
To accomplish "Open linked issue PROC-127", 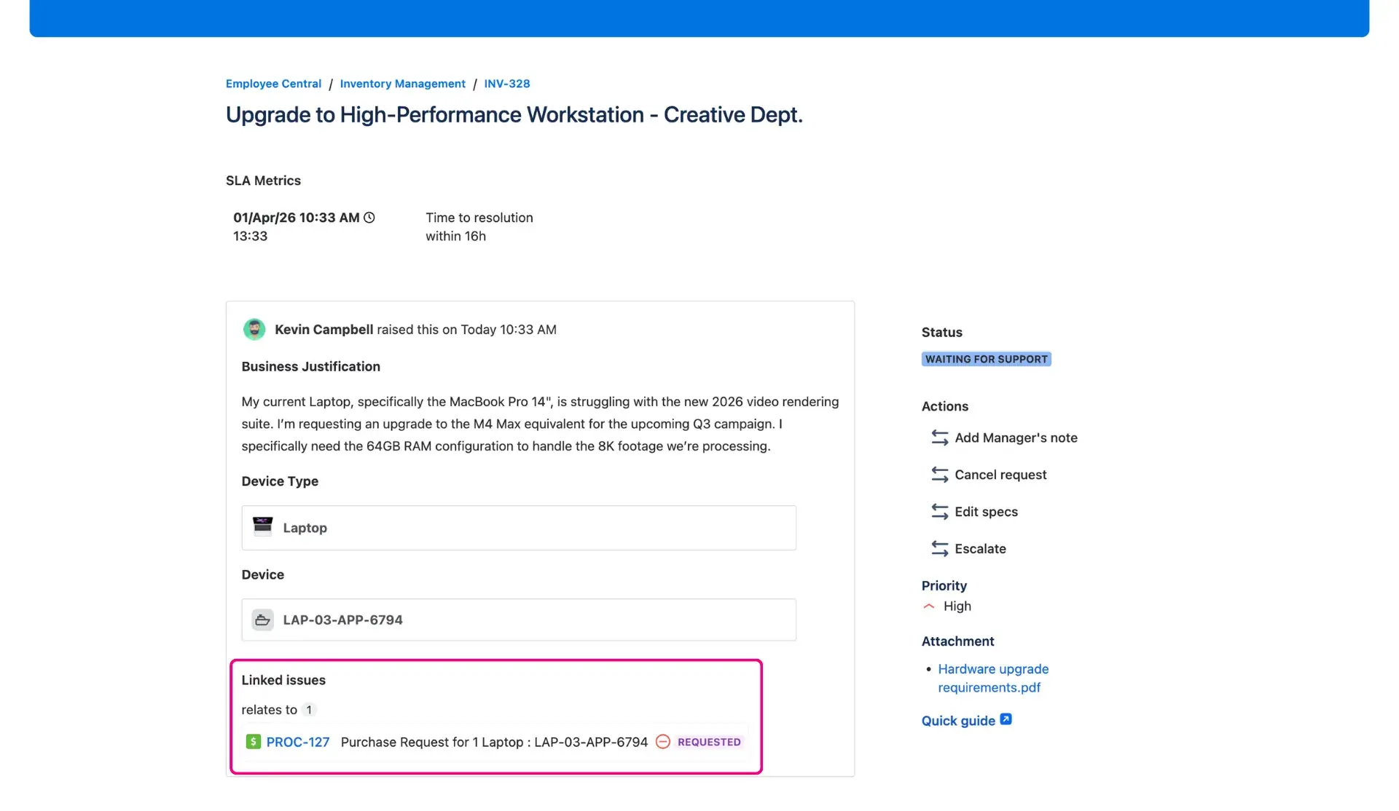I will (297, 742).
